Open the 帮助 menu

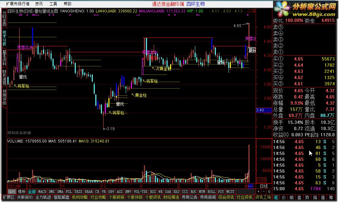(68, 4)
